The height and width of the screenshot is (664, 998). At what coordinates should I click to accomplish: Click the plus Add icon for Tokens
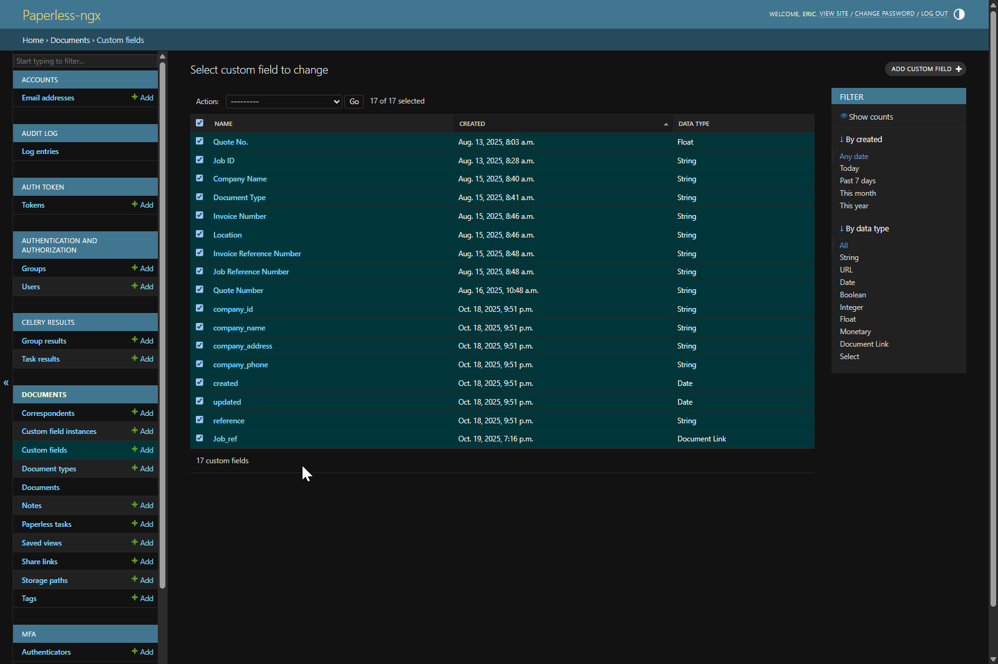coord(135,204)
